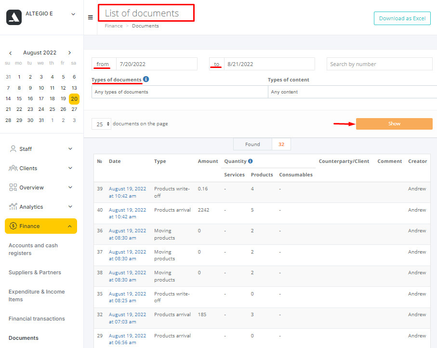This screenshot has width=437, height=348.
Task: Click the August 2022 calendar title
Action: [x=40, y=53]
